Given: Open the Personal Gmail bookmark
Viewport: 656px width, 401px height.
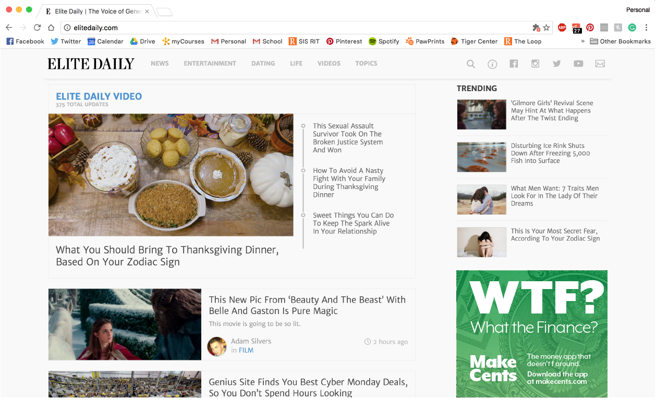Looking at the screenshot, I should pyautogui.click(x=228, y=41).
